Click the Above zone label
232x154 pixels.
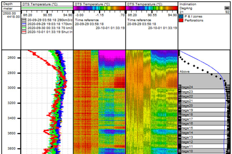pyautogui.click(x=185, y=72)
